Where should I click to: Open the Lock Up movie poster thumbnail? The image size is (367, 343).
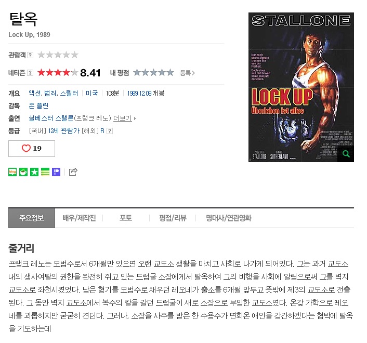click(301, 87)
